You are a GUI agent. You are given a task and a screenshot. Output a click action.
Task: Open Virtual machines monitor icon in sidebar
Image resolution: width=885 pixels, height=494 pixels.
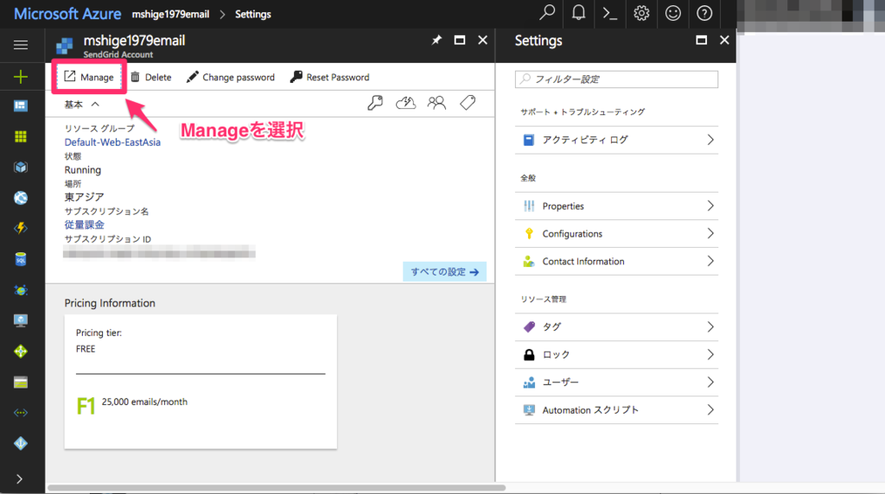[x=21, y=321]
